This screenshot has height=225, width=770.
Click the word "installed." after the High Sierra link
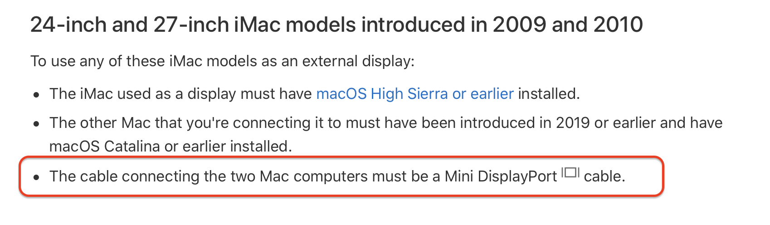(x=549, y=94)
